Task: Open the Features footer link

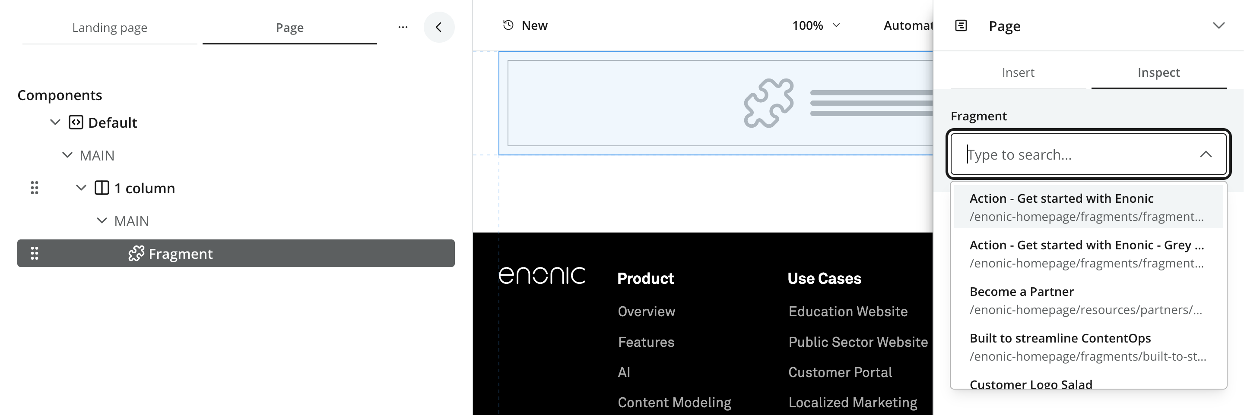Action: (646, 342)
